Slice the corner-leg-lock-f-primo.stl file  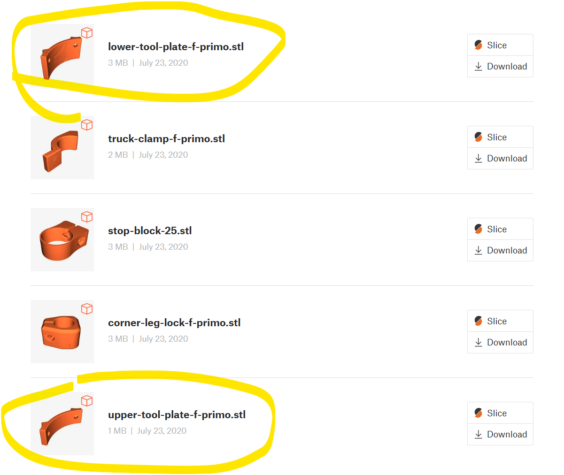pos(500,321)
